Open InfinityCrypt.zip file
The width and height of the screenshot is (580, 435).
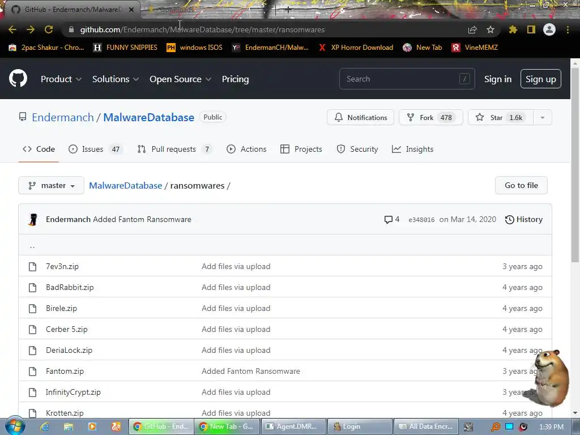[x=73, y=392]
